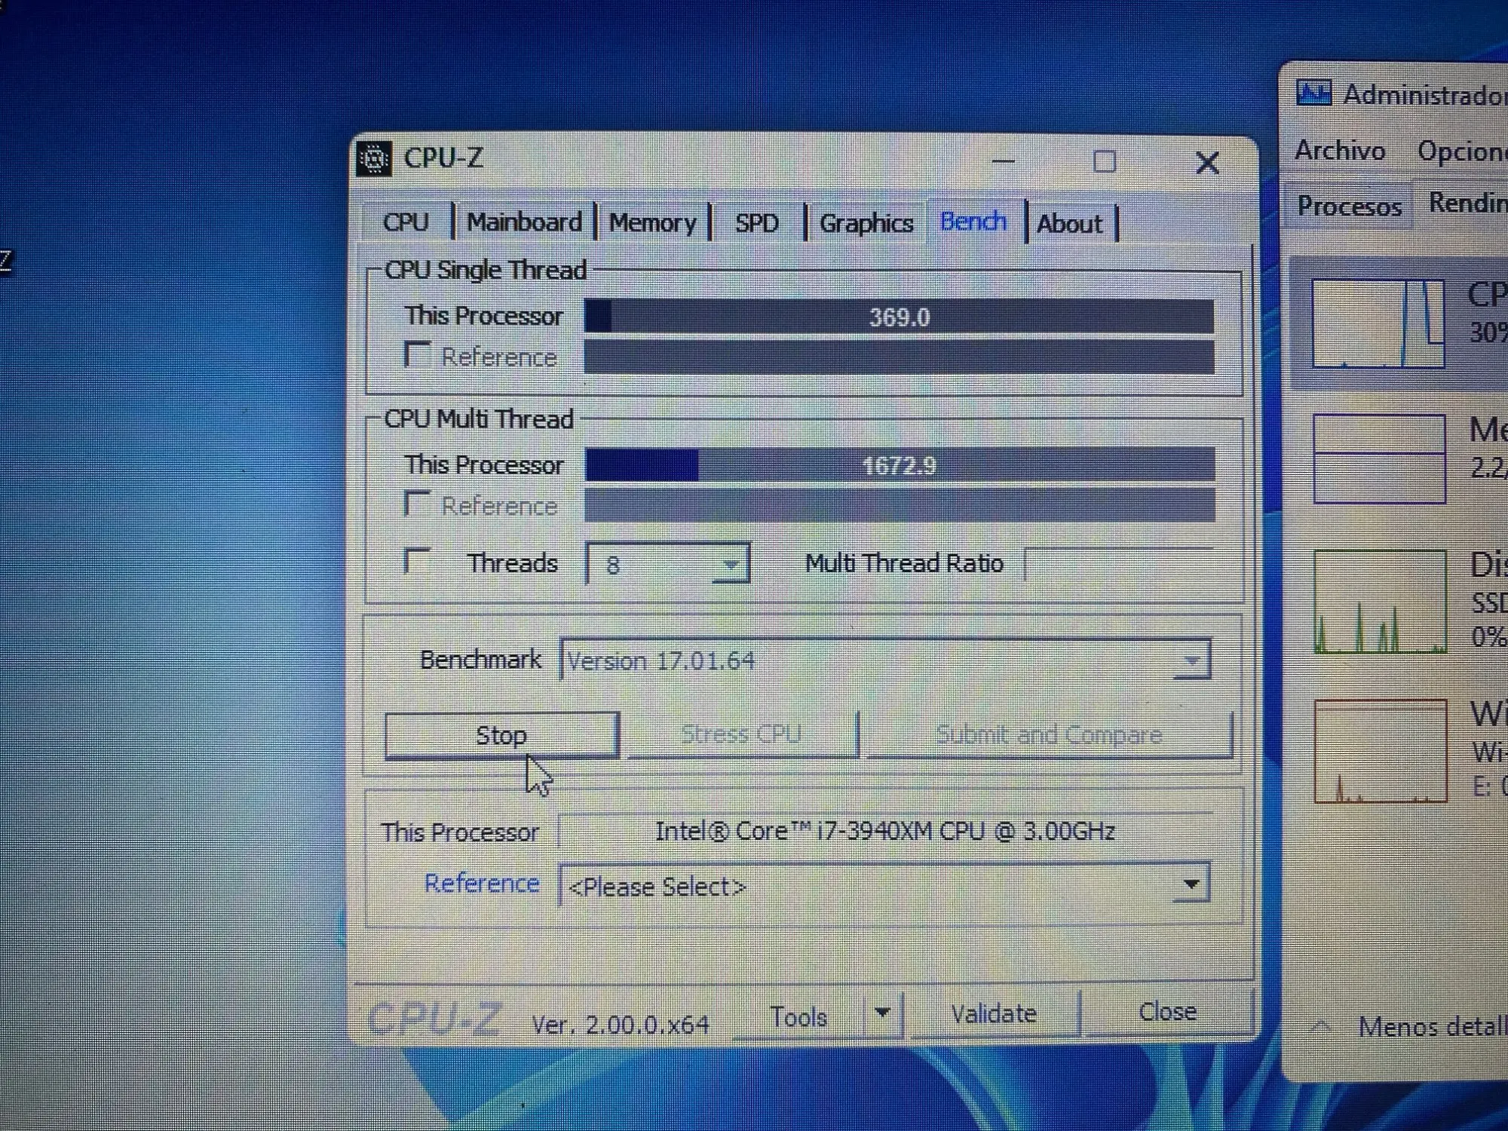Open the Archivo menu in Task Manager
Image resolution: width=1508 pixels, height=1131 pixels.
(x=1339, y=151)
